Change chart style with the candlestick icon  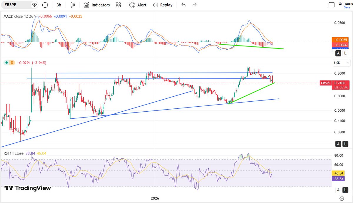point(73,5)
